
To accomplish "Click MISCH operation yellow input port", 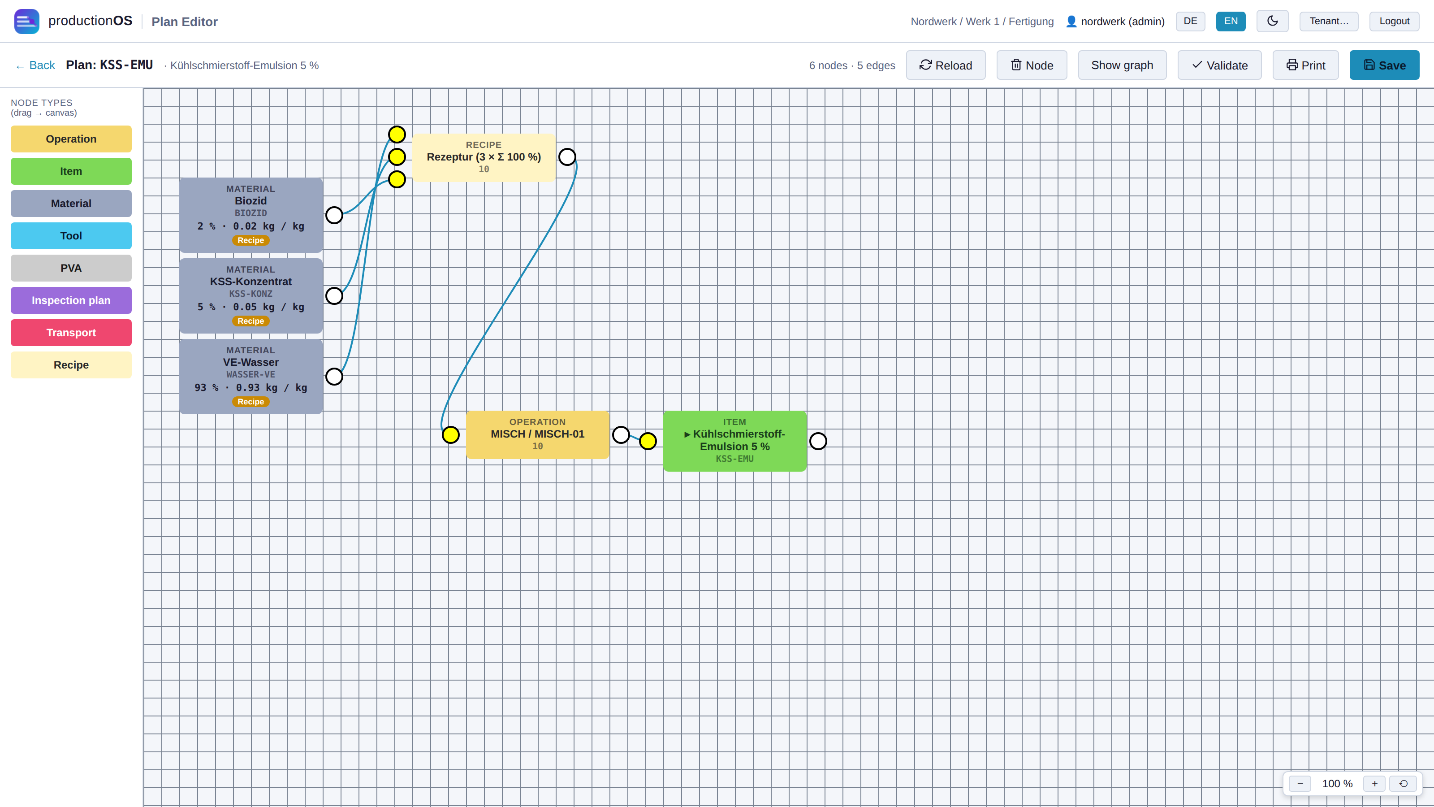I will (451, 435).
